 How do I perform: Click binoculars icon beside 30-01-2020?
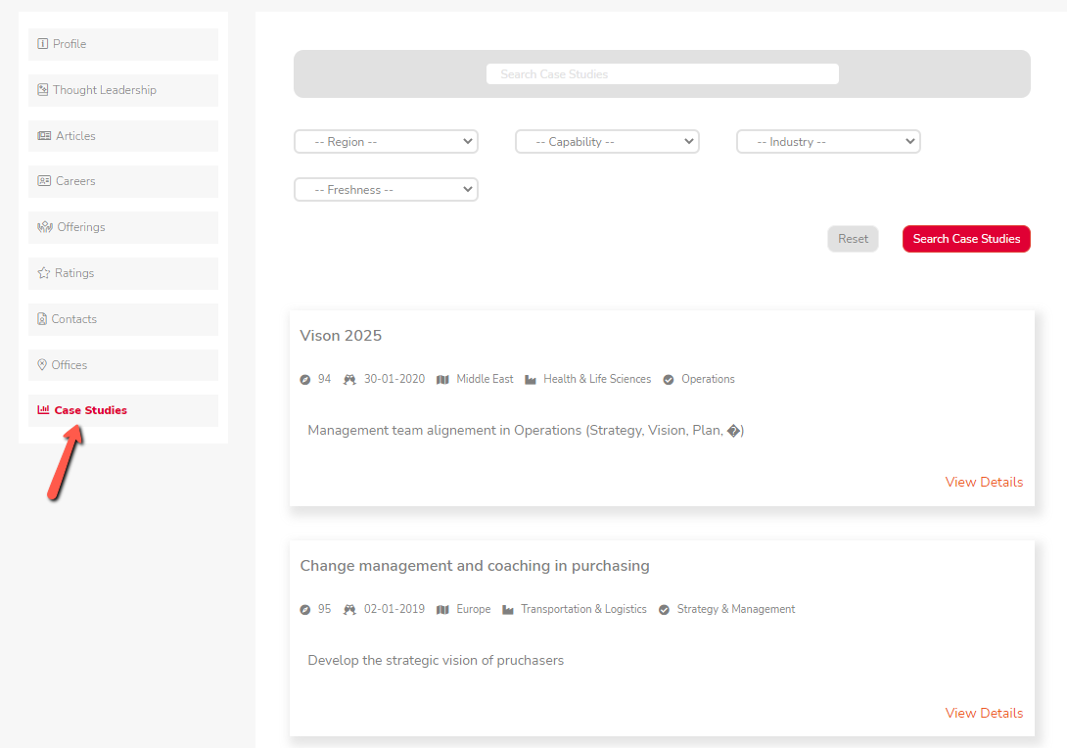[349, 380]
